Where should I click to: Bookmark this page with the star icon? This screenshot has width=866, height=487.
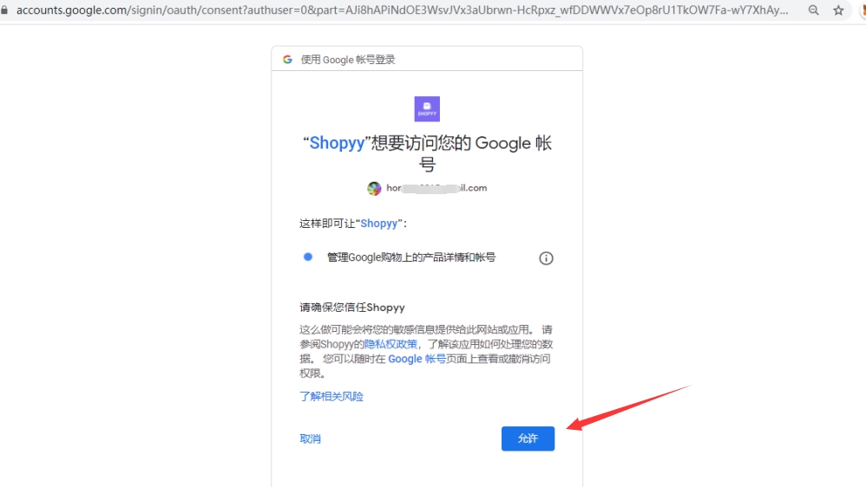click(838, 10)
